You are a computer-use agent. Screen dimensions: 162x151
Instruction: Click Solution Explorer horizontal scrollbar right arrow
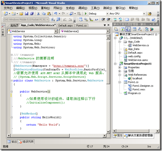[157, 131]
